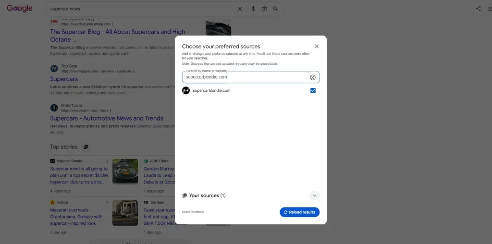
Task: Open Supercars - Automotive News and Trends link
Action: (x=107, y=118)
